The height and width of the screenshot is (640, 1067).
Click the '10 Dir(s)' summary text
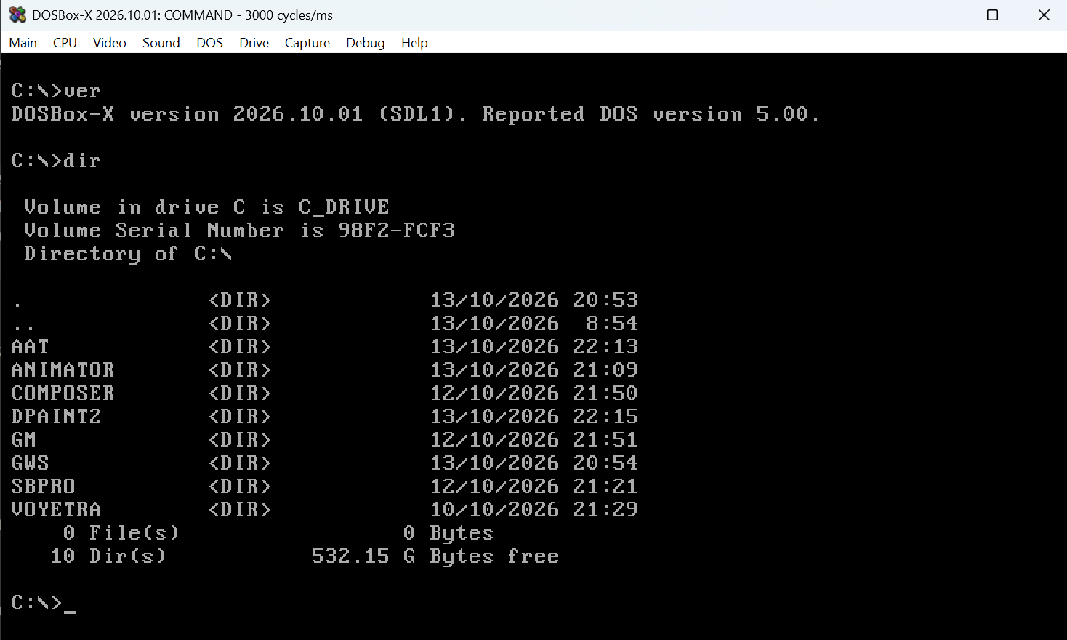click(x=108, y=556)
